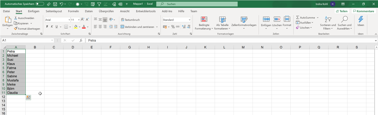Expand Verbinden und zentrieren options arrow
Viewport: 378px width, 115px height.
[157, 27]
